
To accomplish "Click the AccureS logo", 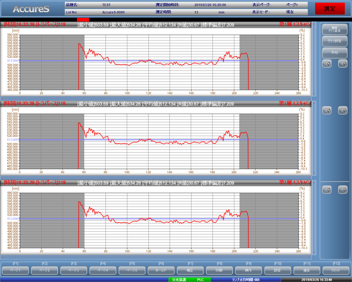I will [x=31, y=9].
